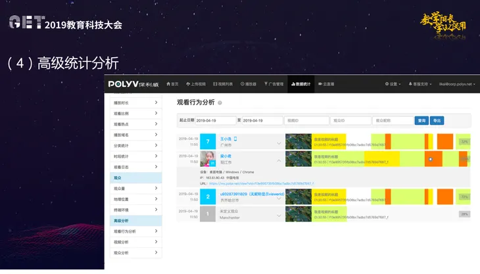Expand details for u932873911829 row
The image size is (480, 274).
[x=279, y=198]
